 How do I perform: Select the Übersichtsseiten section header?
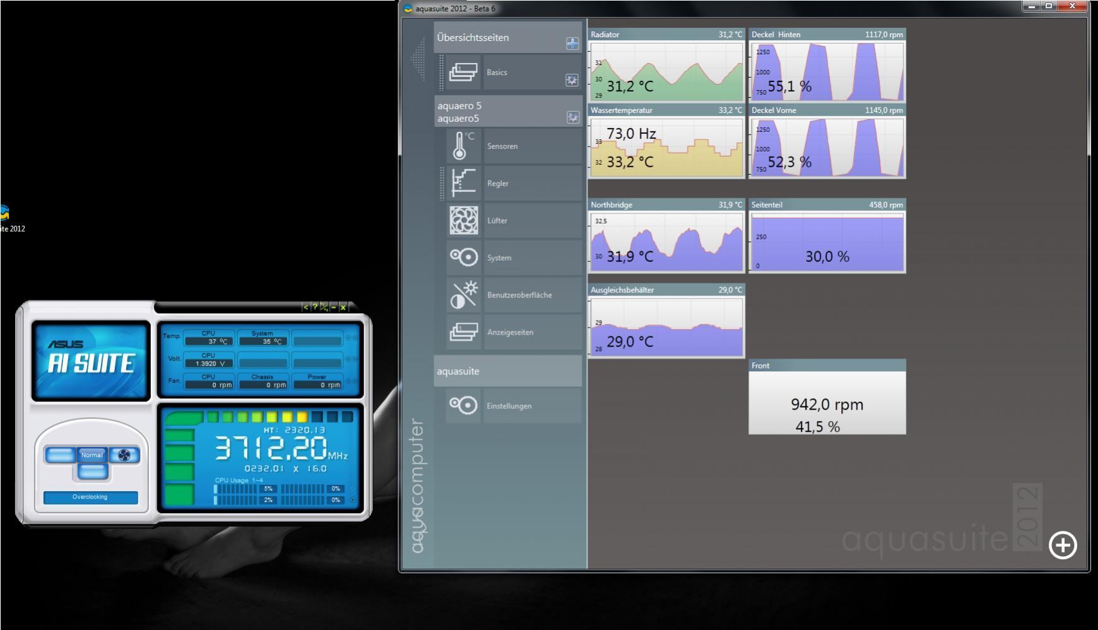coord(508,37)
